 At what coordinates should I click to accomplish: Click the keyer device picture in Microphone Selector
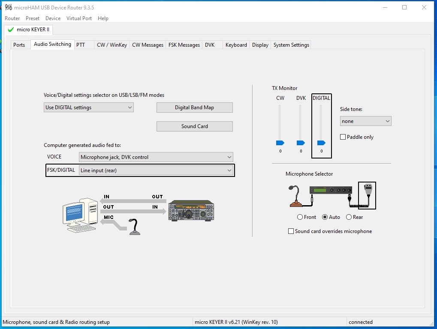(331, 190)
